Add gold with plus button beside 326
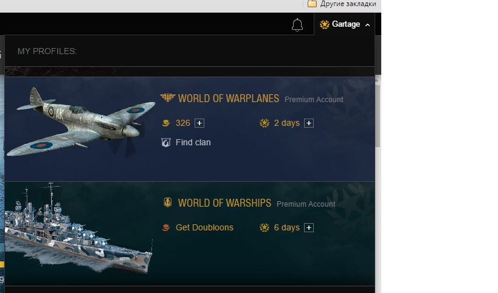This screenshot has height=293, width=498. pos(199,123)
